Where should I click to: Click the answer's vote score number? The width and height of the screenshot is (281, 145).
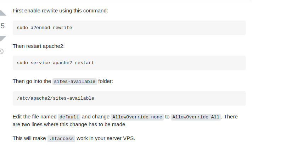click(x=2, y=26)
